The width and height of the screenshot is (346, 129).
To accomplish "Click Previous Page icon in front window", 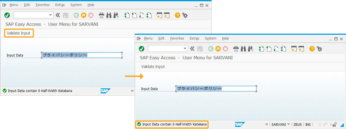I will (x=269, y=49).
